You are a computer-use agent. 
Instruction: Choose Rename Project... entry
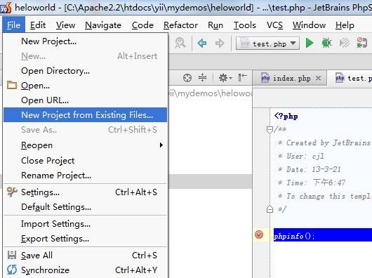[85, 176]
